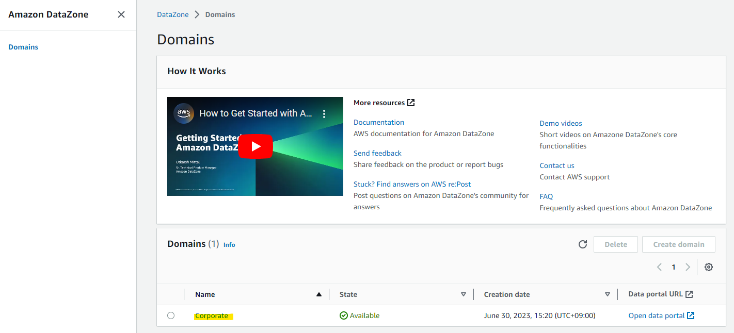Click the green Available status icon
This screenshot has width=734, height=333.
coord(344,315)
